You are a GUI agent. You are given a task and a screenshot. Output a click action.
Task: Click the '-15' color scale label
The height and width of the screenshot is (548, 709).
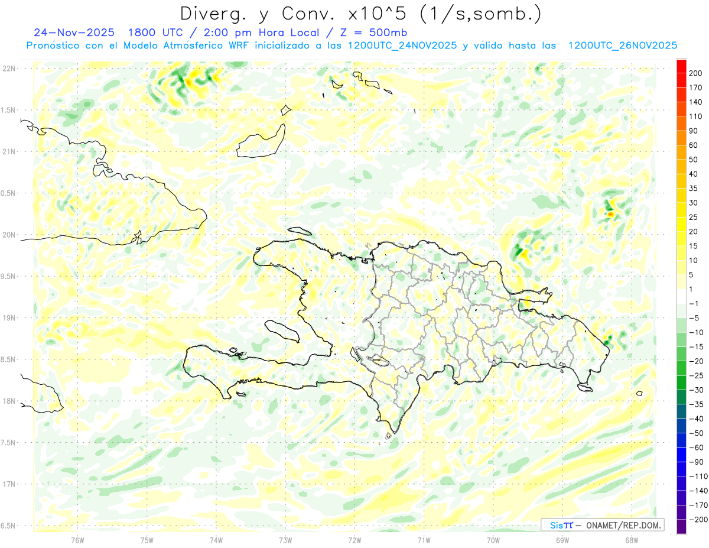point(697,347)
